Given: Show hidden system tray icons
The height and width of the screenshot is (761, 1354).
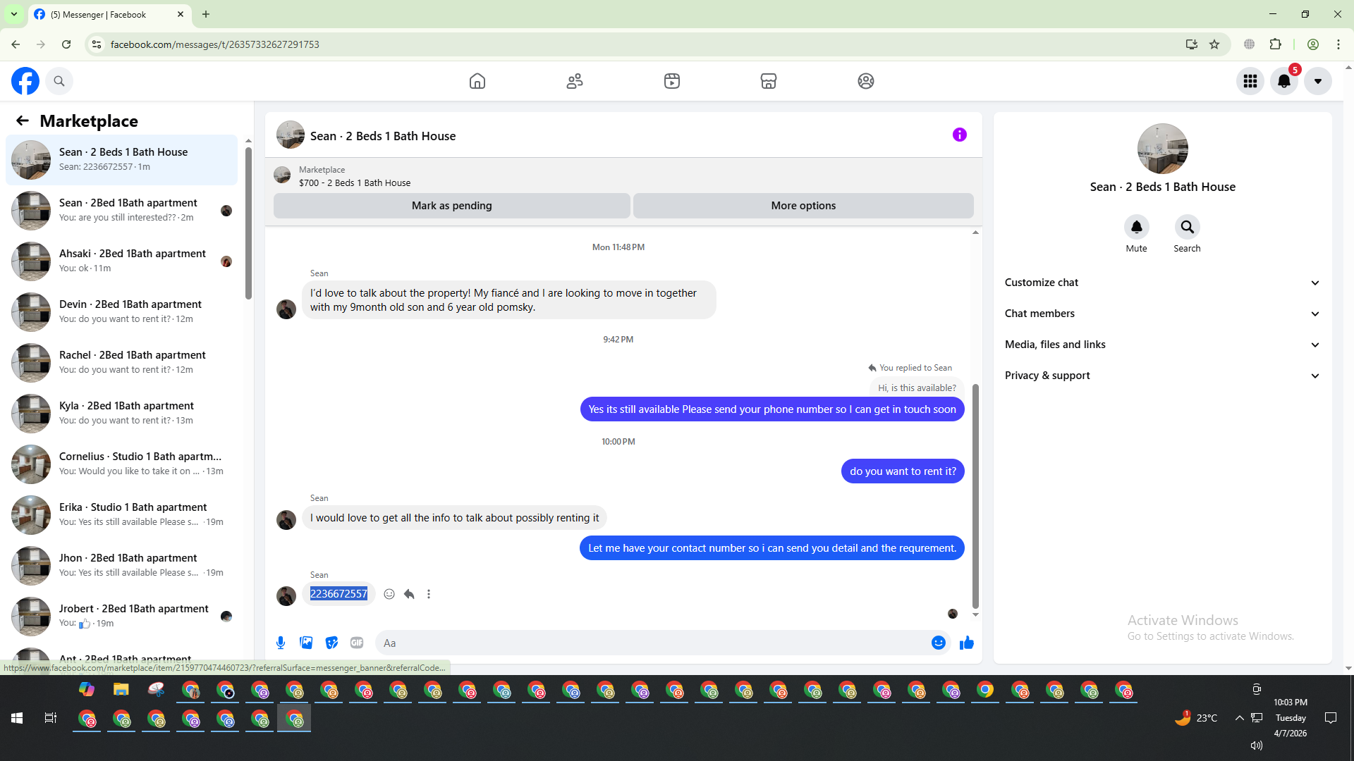Looking at the screenshot, I should (x=1239, y=718).
